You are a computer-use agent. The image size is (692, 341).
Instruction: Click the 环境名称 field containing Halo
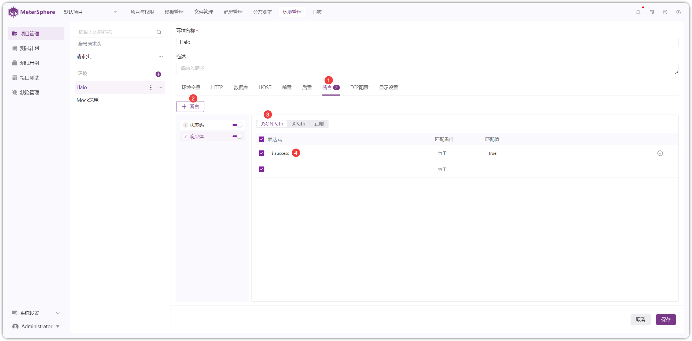point(427,42)
